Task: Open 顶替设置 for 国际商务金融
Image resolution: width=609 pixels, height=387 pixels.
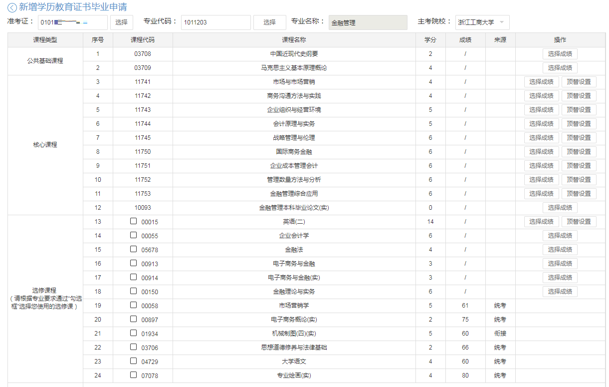Action: point(579,152)
